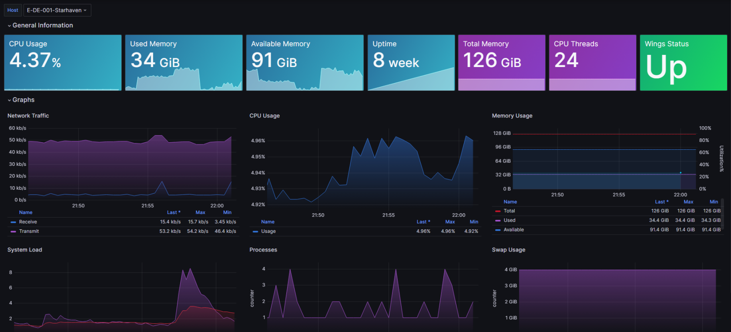Sort CPU Usage legend by Max column
The height and width of the screenshot is (332, 731).
(x=450, y=222)
